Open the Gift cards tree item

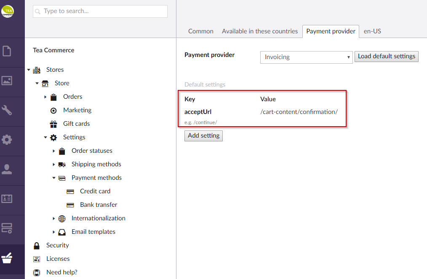(77, 124)
